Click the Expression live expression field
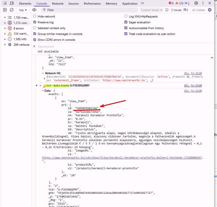Screen dimensions: 217x207 tap(46, 47)
